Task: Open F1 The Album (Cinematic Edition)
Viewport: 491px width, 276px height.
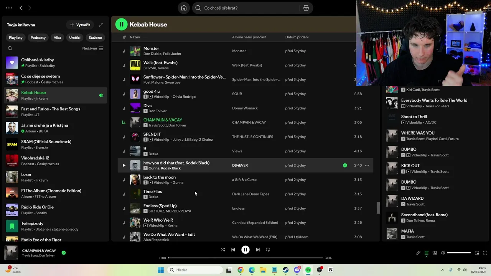Action: [x=55, y=194]
